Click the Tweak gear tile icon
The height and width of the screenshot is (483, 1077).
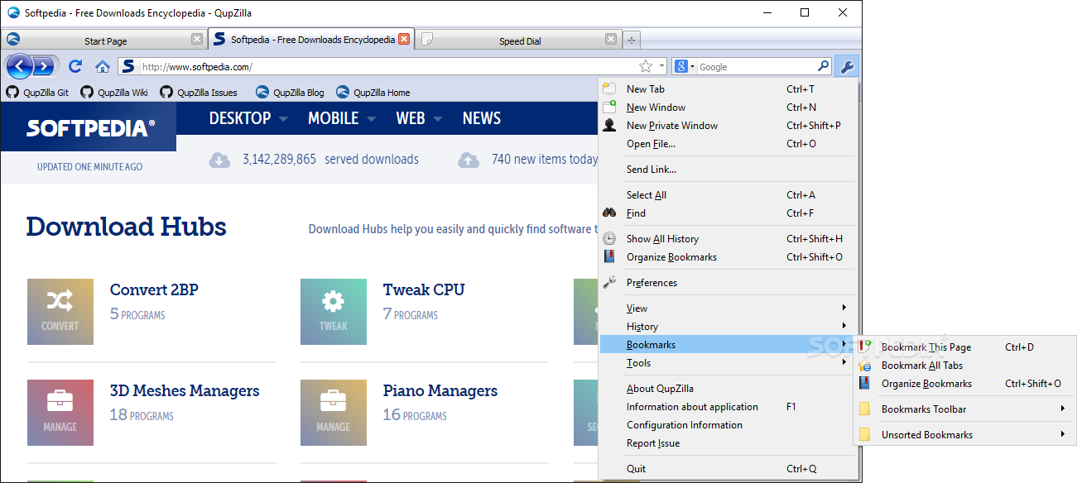(x=334, y=312)
